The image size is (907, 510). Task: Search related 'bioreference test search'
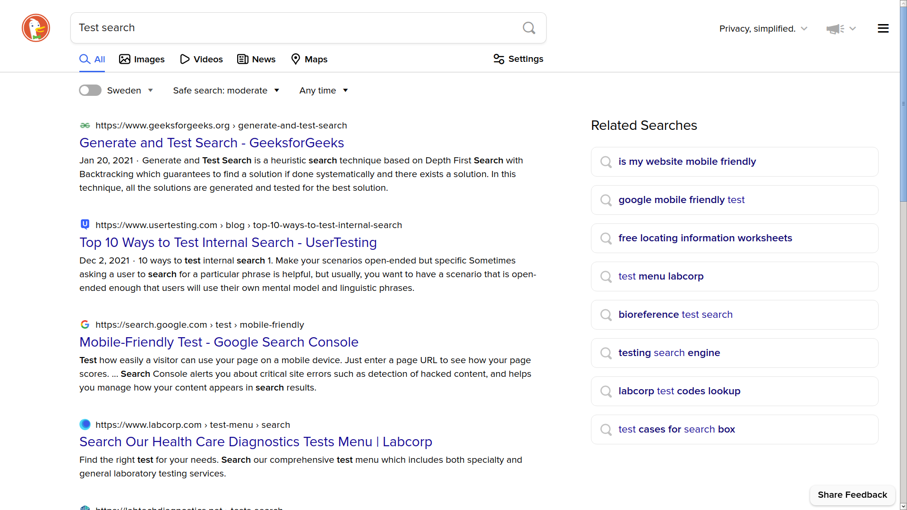coord(735,315)
